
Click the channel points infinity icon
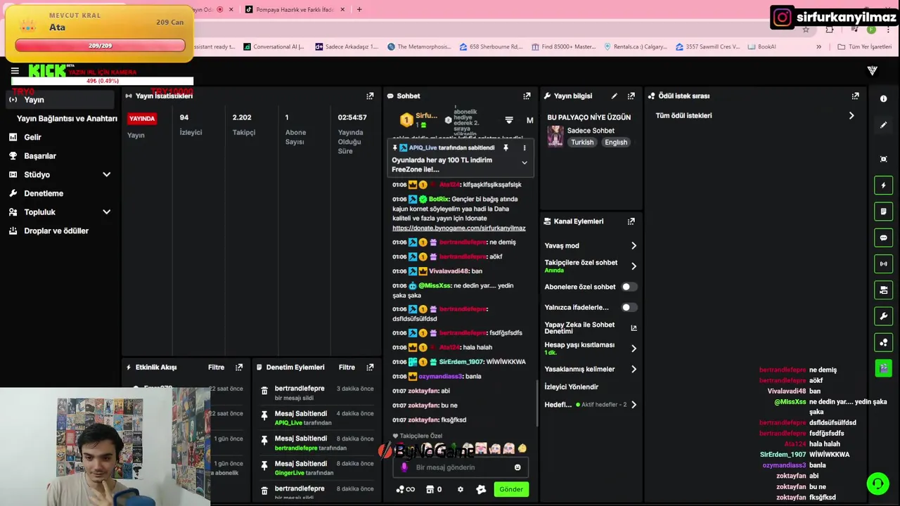pos(406,489)
